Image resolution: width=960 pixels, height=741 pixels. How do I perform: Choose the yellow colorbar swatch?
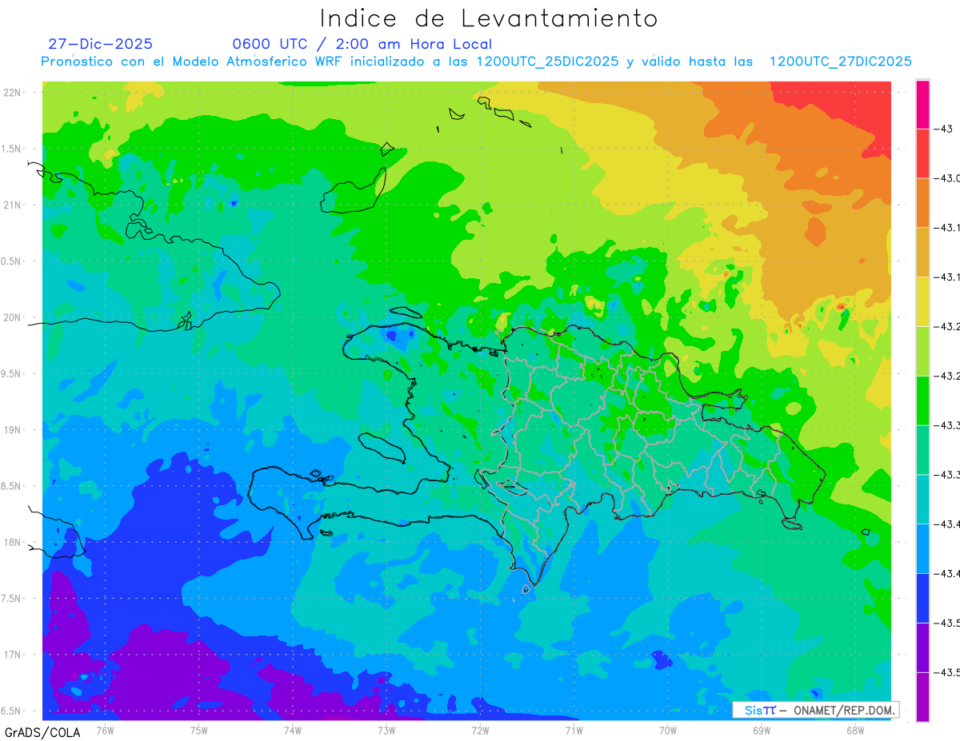coord(922,302)
